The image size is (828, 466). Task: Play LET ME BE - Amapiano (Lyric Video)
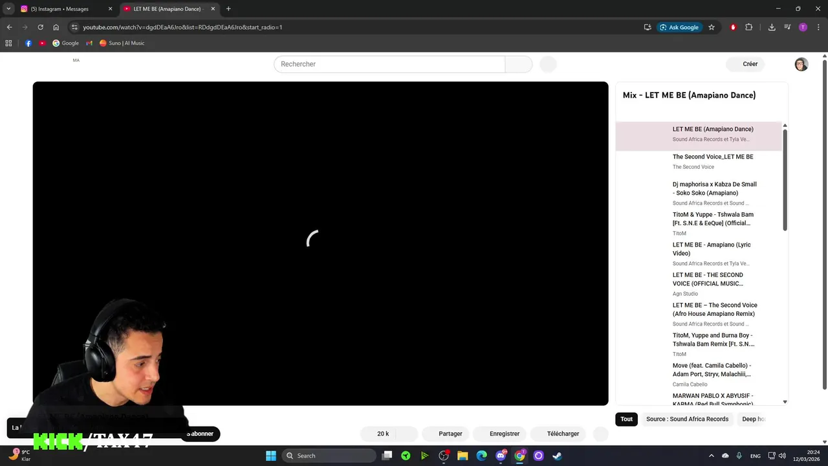click(699, 254)
